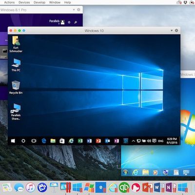Click Parallels user avatar in Windows 8.1

pos(62,22)
